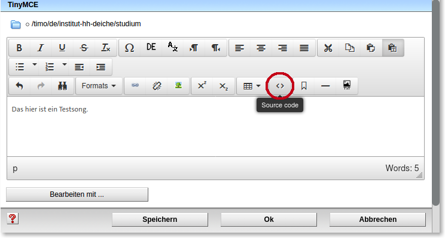Insert a bullet list
The width and height of the screenshot is (445, 238).
click(20, 67)
